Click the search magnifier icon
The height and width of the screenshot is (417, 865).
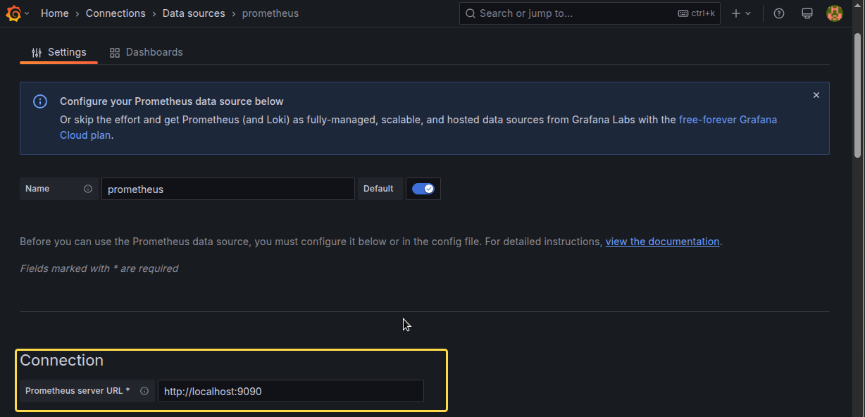click(x=471, y=13)
